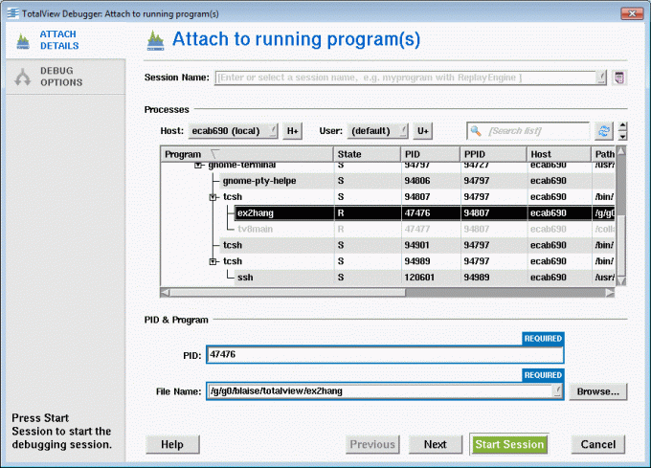Refresh the process list
Screen dimensions: 651x468
tap(604, 131)
